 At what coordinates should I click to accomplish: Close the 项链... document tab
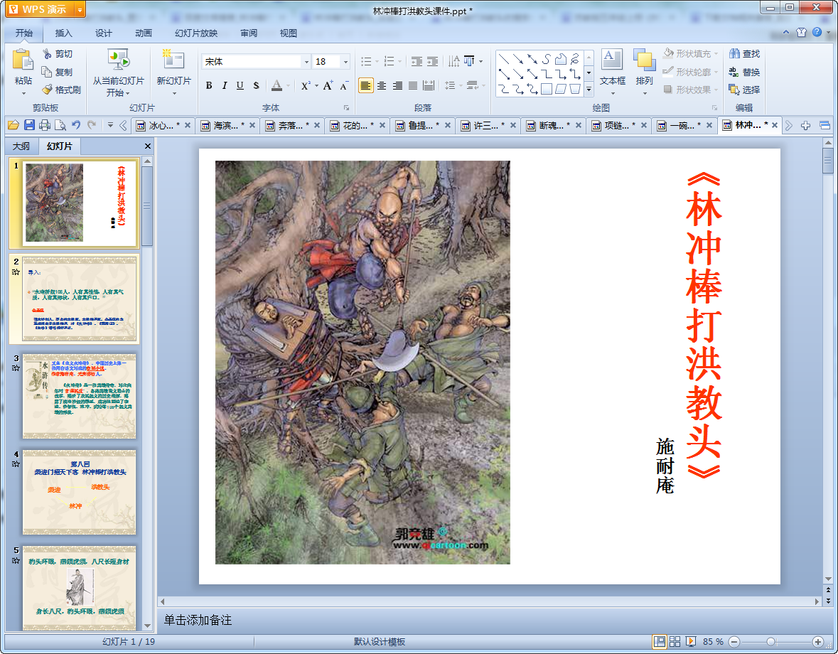click(644, 126)
